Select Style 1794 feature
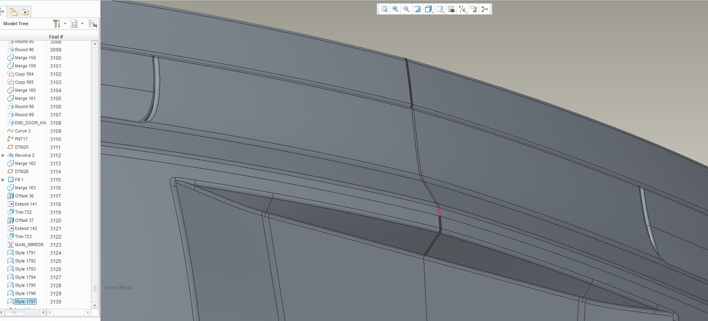Image resolution: width=708 pixels, height=321 pixels. coord(25,277)
